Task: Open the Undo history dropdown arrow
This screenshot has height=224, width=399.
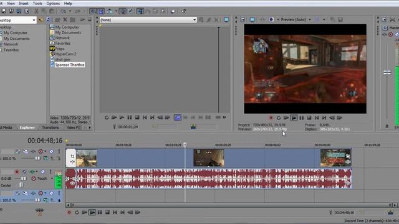Action: [70, 11]
